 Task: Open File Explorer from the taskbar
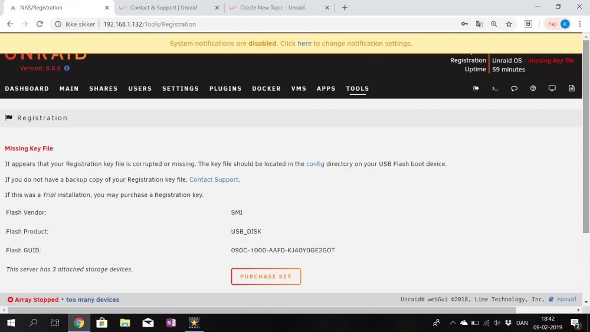125,323
